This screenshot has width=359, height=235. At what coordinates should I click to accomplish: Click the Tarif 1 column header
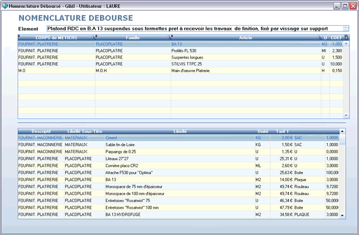tap(282, 131)
